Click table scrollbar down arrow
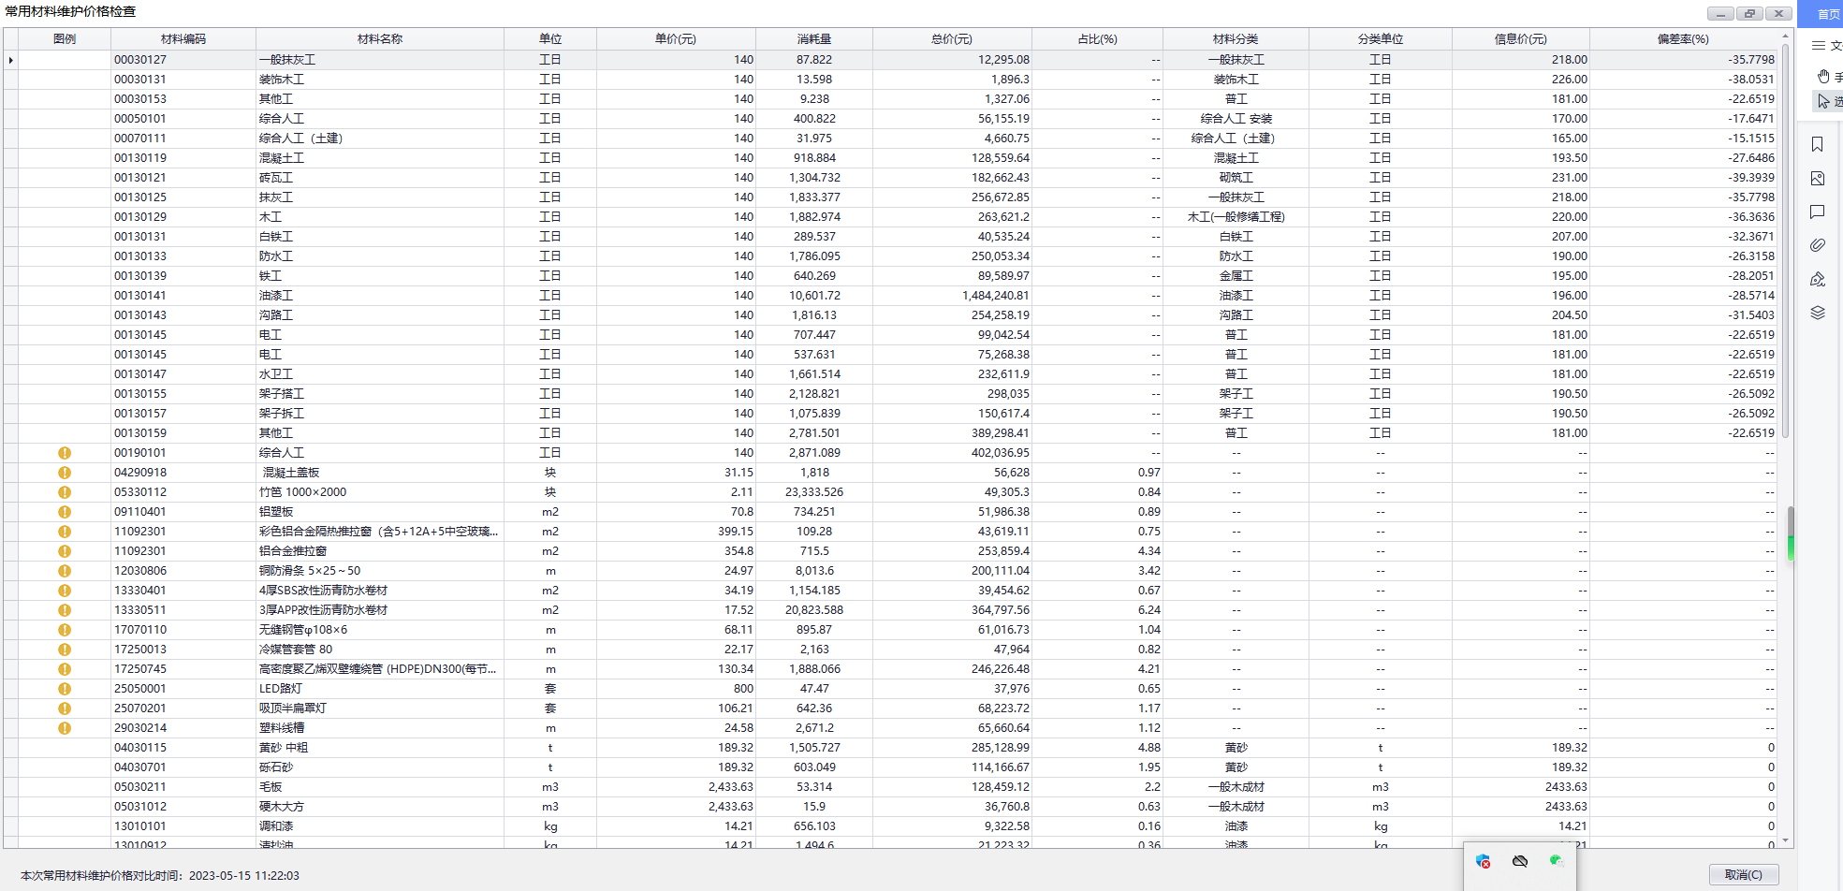The height and width of the screenshot is (891, 1843). pos(1786,840)
